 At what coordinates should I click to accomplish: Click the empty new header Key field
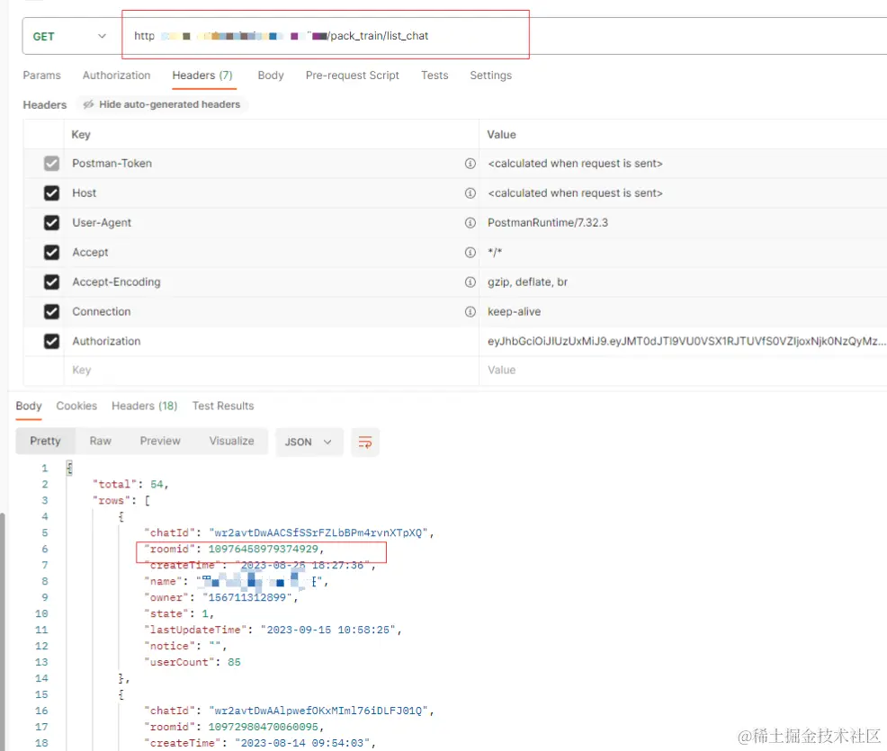[x=271, y=371]
